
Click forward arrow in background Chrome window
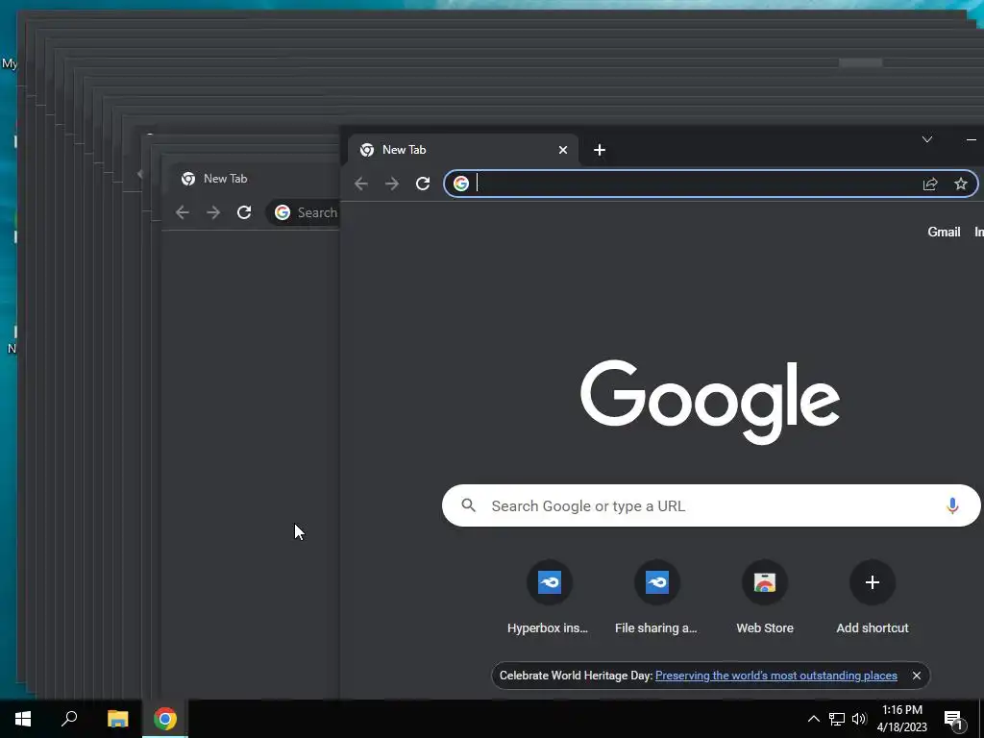(x=213, y=212)
